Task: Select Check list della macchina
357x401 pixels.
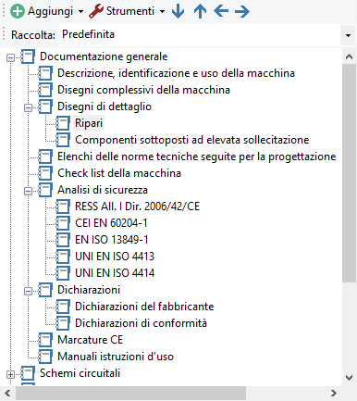Action: coord(119,173)
